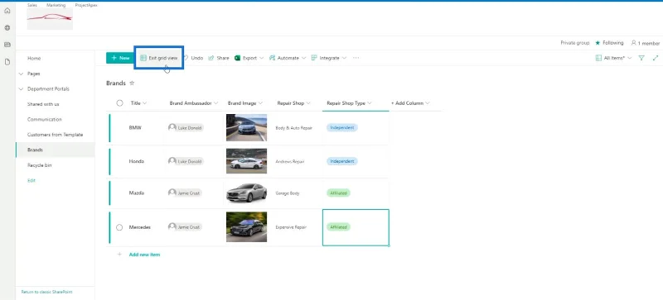The width and height of the screenshot is (663, 300).
Task: Open Repair Shop Type column menu
Action: [x=349, y=103]
